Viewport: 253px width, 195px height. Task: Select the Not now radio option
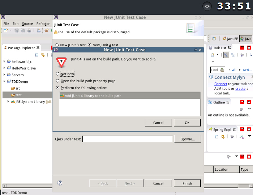coord(57,74)
